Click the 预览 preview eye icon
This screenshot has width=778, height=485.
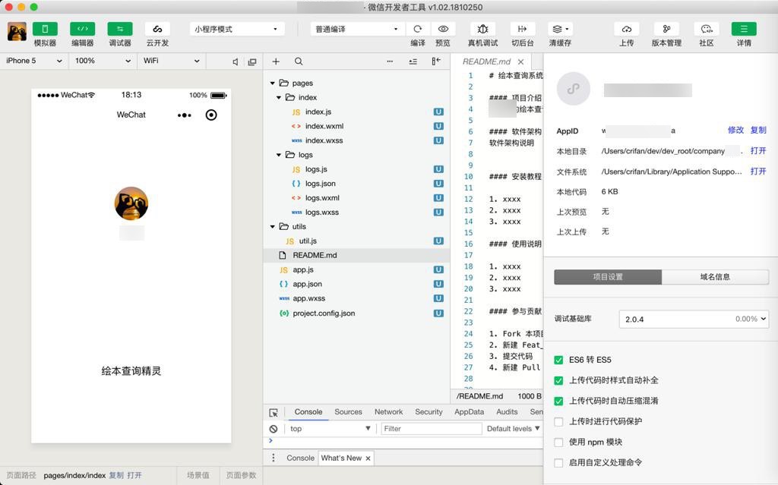click(x=443, y=29)
